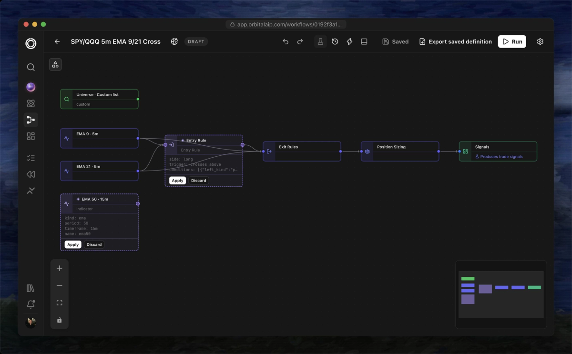Open the rewind backtest icon in sidebar
This screenshot has width=572, height=354.
click(x=31, y=174)
